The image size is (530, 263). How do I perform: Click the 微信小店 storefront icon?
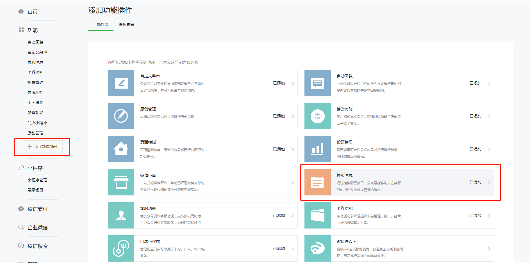[x=121, y=182]
